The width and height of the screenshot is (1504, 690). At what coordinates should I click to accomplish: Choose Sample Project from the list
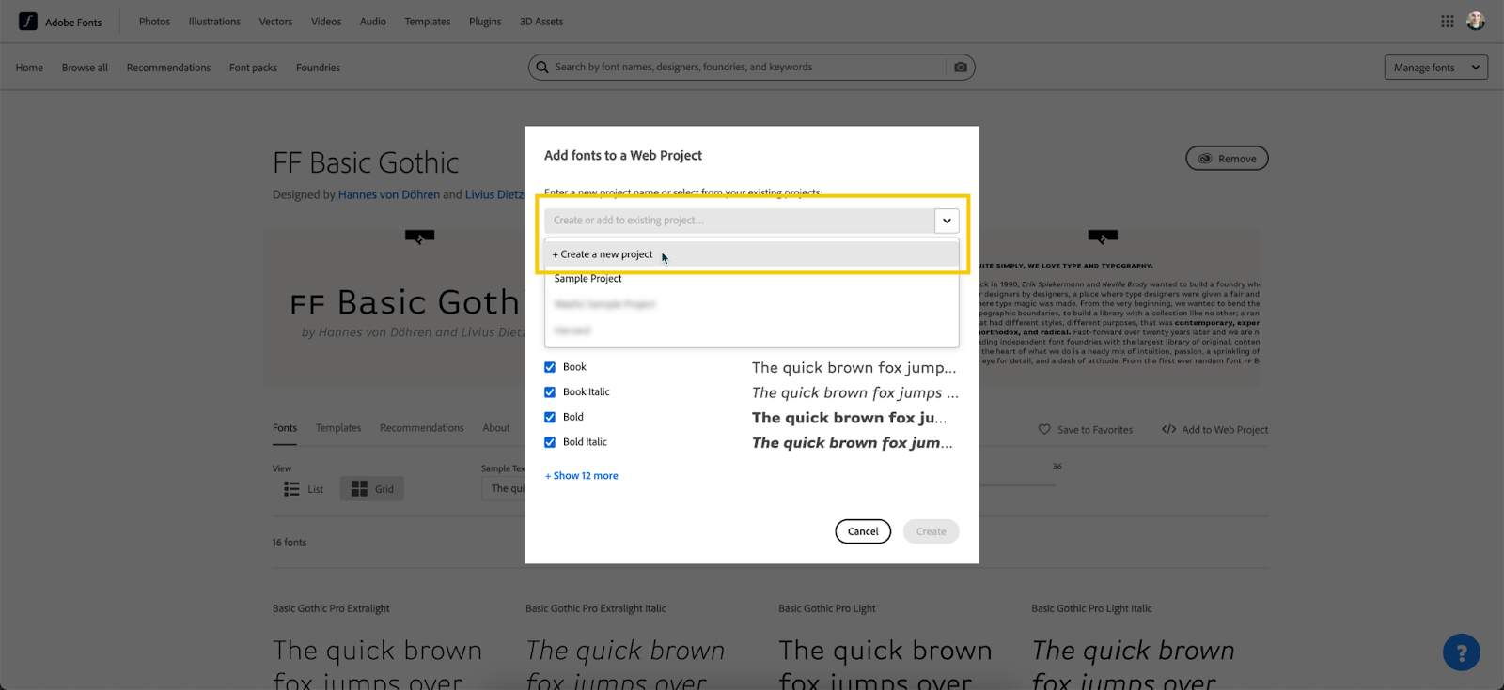[x=588, y=279]
